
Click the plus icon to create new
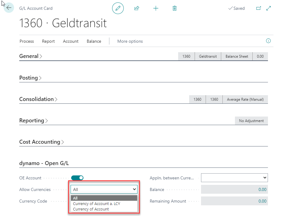[156, 8]
